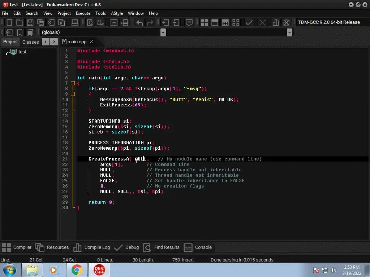Open the View menu
The width and height of the screenshot is (370, 277).
point(48,13)
